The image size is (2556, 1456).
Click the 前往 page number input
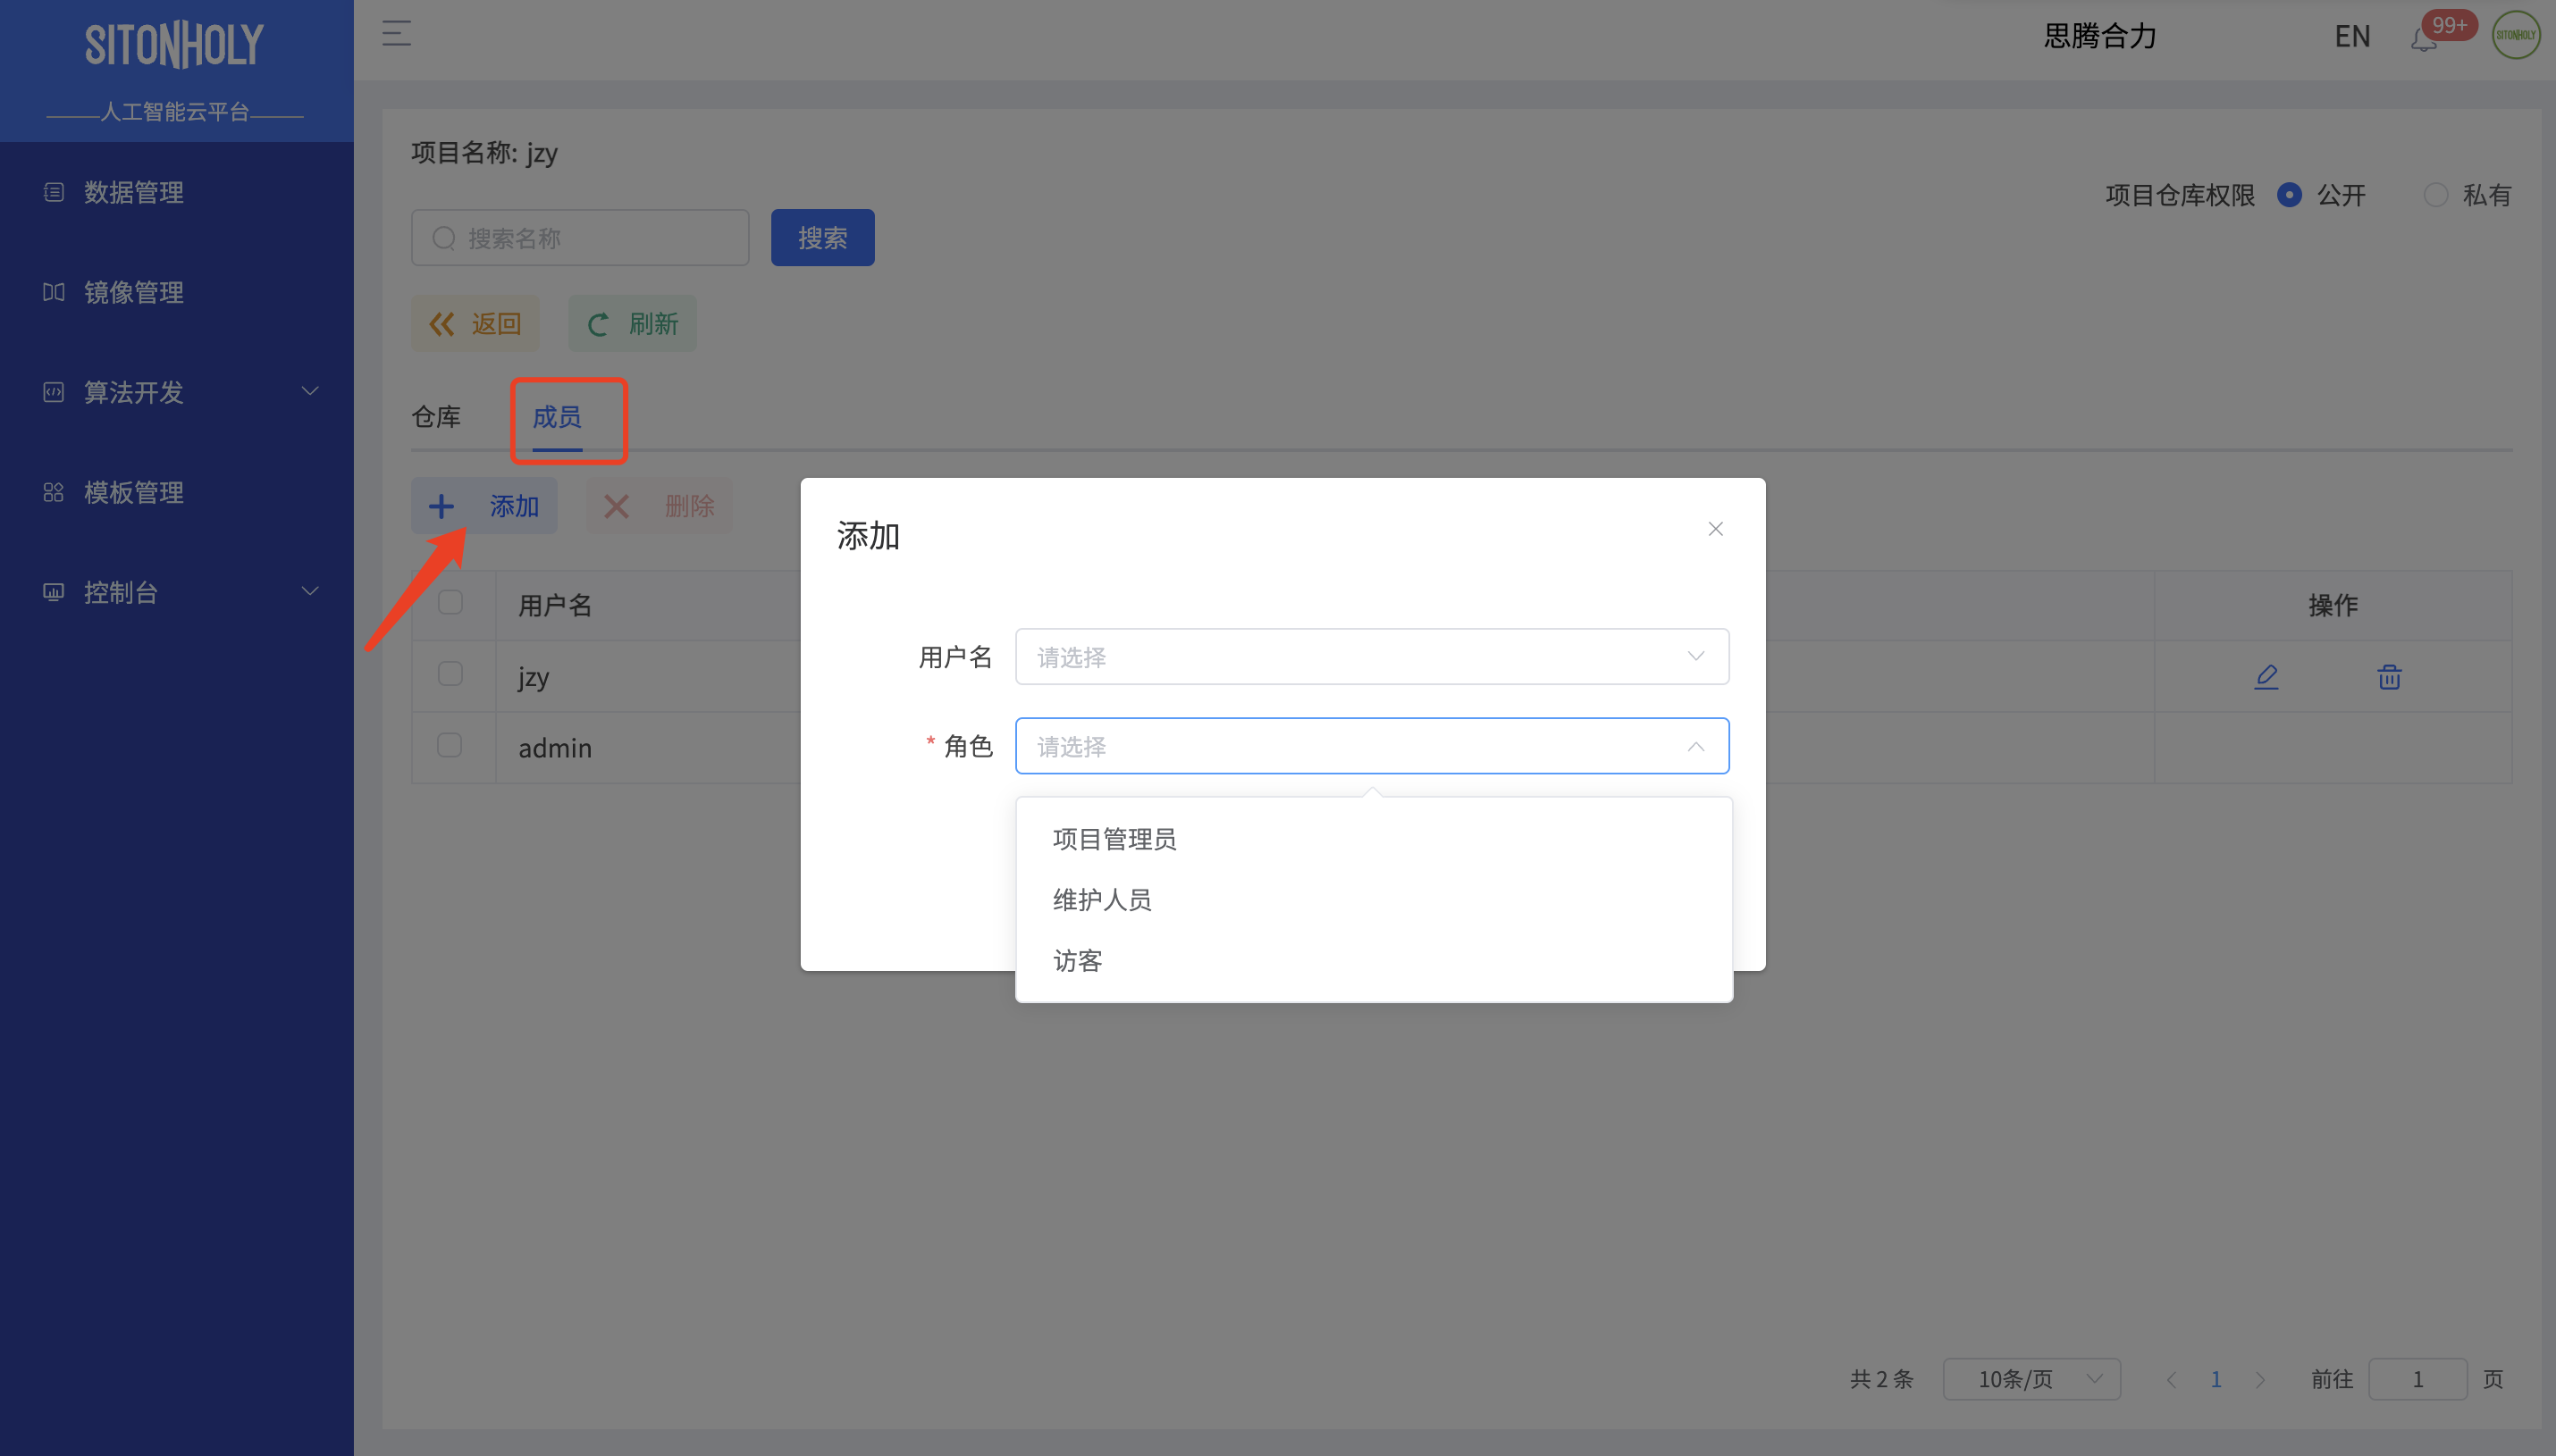pos(2417,1379)
